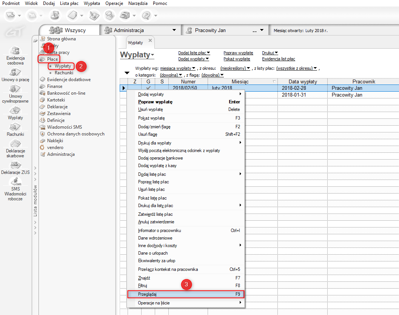Click the Ewidencja list płac link
Image resolution: width=399 pixels, height=315 pixels.
click(278, 59)
